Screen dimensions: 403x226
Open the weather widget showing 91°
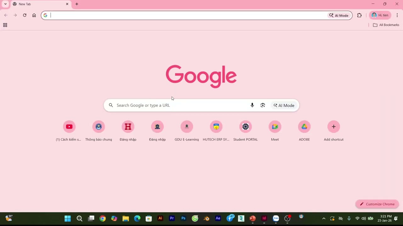pos(9,218)
